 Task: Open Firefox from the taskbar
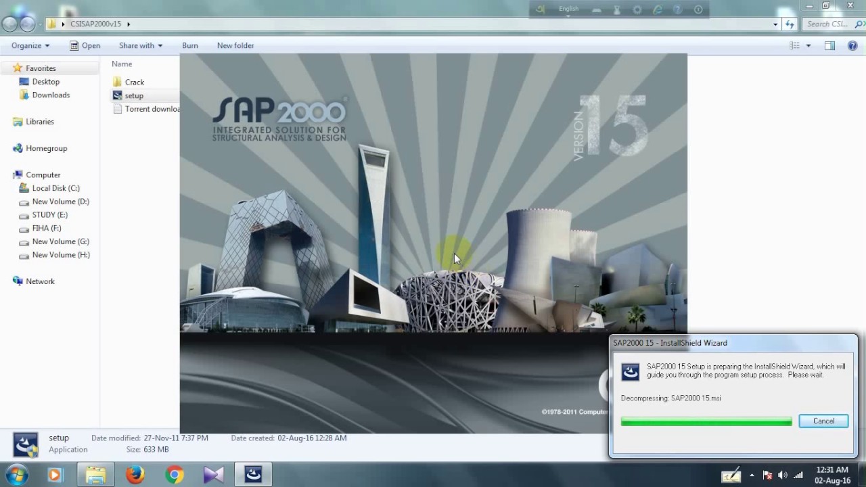[x=135, y=476]
